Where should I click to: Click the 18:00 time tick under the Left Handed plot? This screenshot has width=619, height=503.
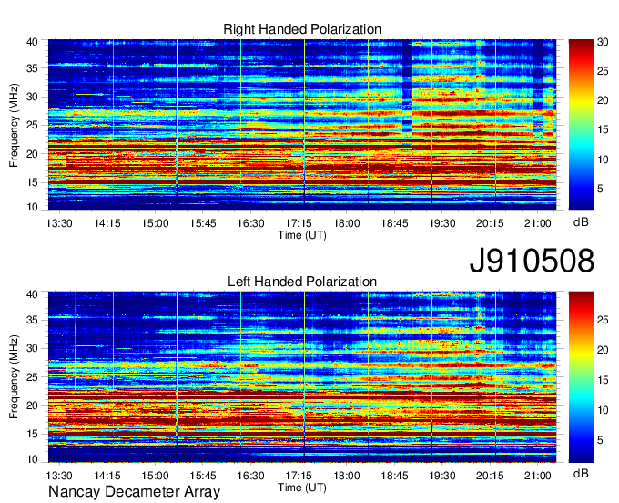(347, 476)
